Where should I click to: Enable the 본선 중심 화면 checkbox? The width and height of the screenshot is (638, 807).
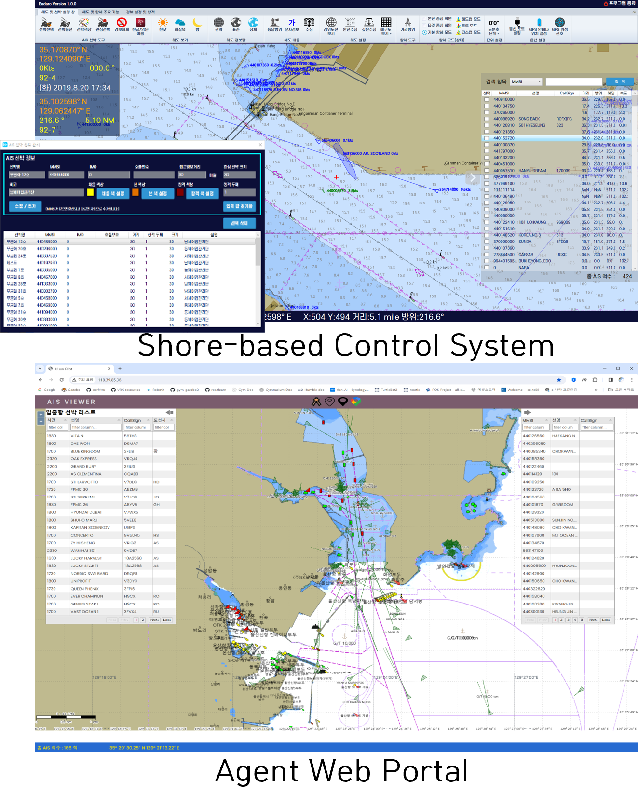(x=424, y=19)
